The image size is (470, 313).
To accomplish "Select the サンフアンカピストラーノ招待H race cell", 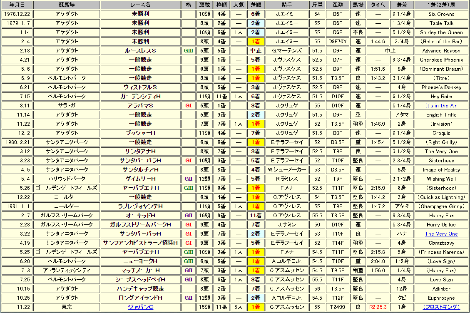I will click(141, 243).
